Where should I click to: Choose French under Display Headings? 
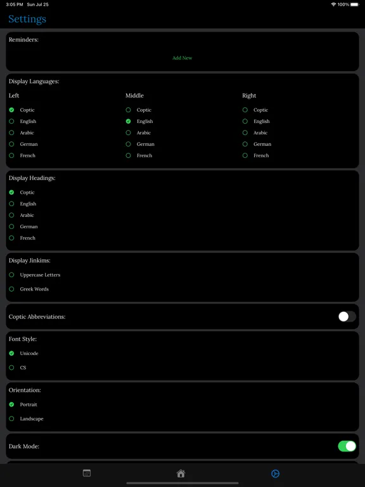11,238
